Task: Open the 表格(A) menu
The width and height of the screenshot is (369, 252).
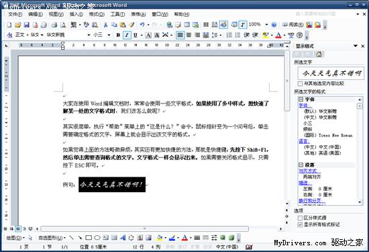Action: point(138,14)
